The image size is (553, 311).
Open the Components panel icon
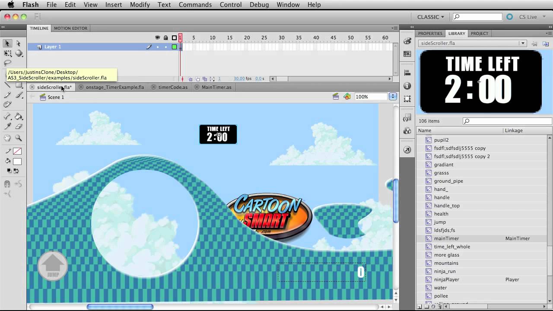pyautogui.click(x=407, y=130)
